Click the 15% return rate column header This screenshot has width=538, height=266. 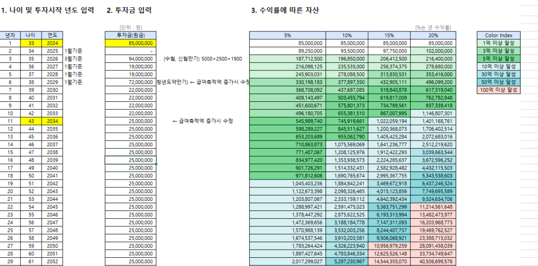point(389,35)
